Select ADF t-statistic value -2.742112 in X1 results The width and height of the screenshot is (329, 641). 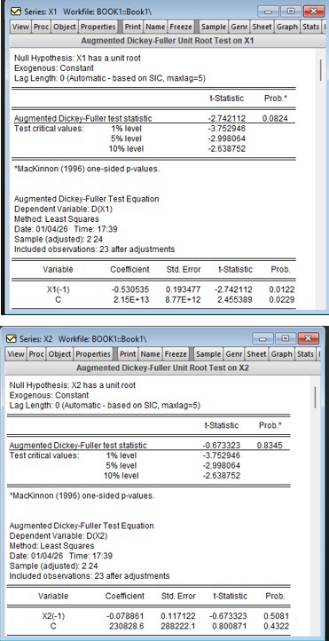tap(226, 119)
